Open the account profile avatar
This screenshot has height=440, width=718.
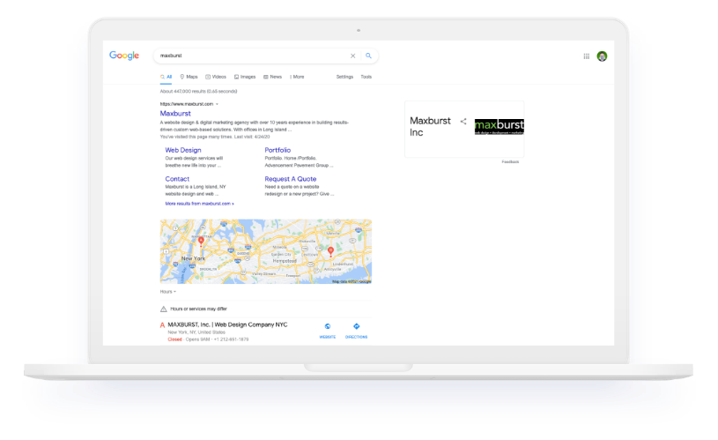click(x=602, y=56)
